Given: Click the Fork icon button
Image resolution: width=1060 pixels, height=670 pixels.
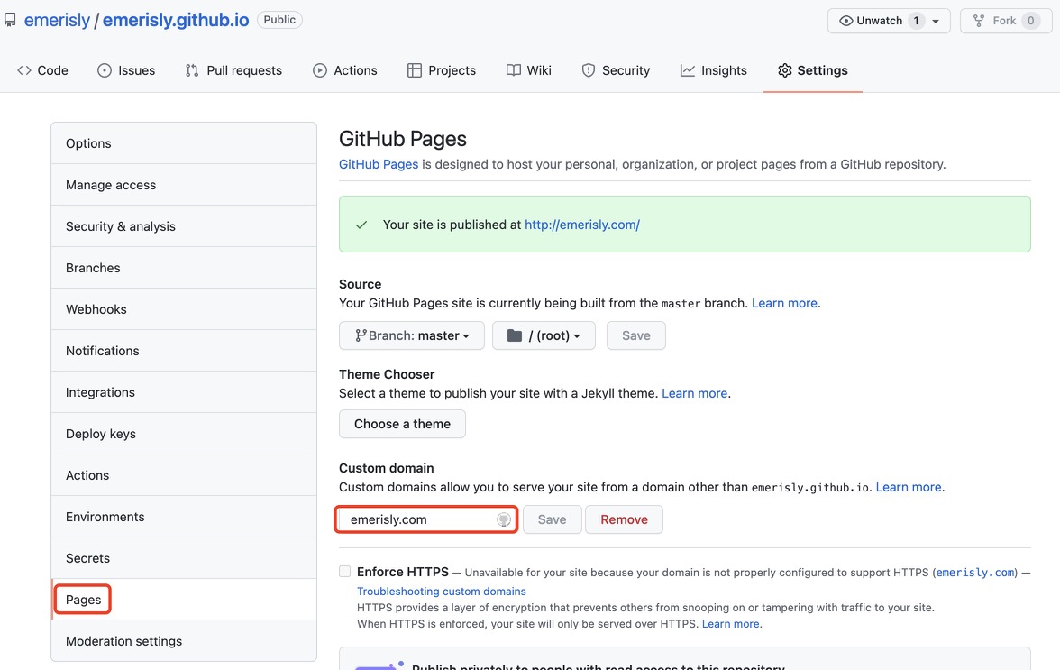Looking at the screenshot, I should point(979,21).
